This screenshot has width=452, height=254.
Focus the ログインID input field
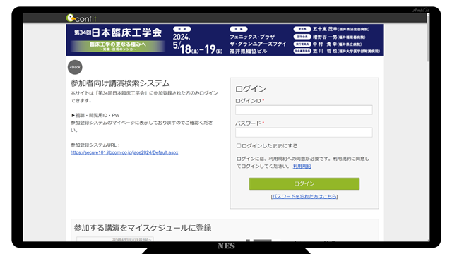point(304,110)
